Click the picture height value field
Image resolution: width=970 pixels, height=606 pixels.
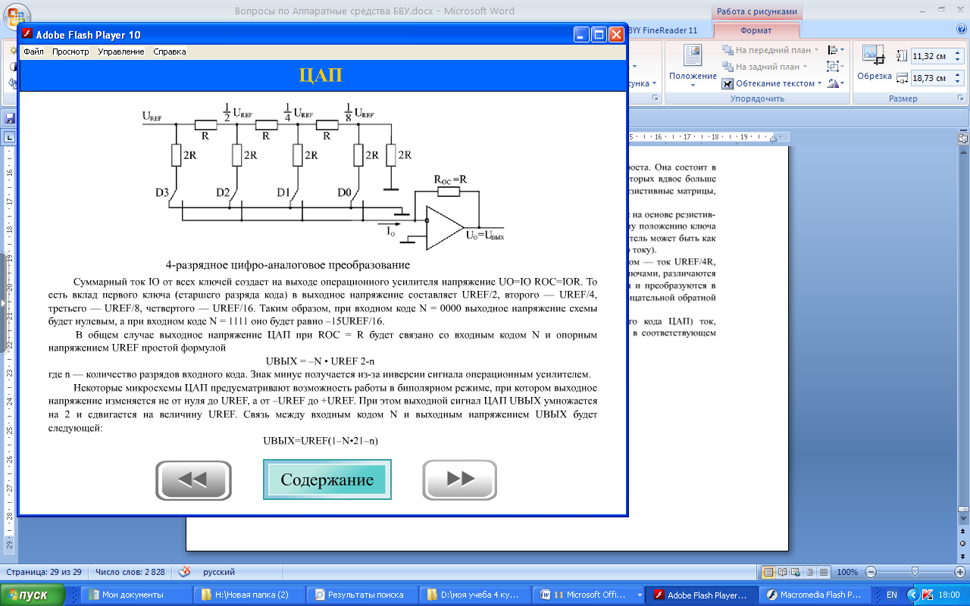coord(931,56)
